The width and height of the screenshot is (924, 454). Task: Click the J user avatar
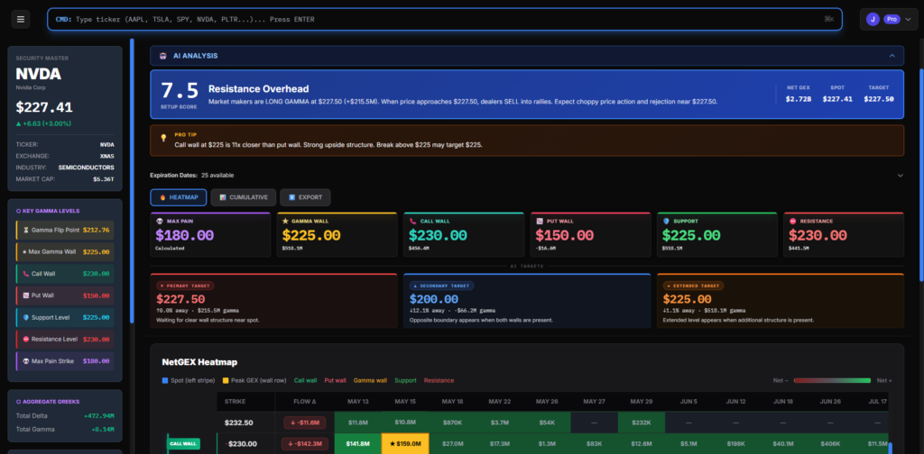[873, 20]
